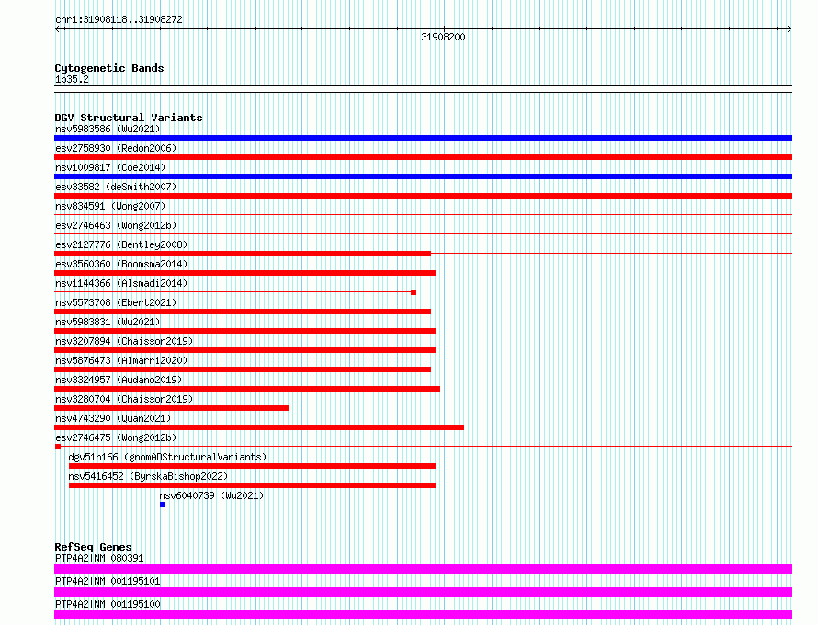Viewport: 818px width, 625px height.
Task: Click nsv3280704 (Chaisson2019) label
Action: 124,399
